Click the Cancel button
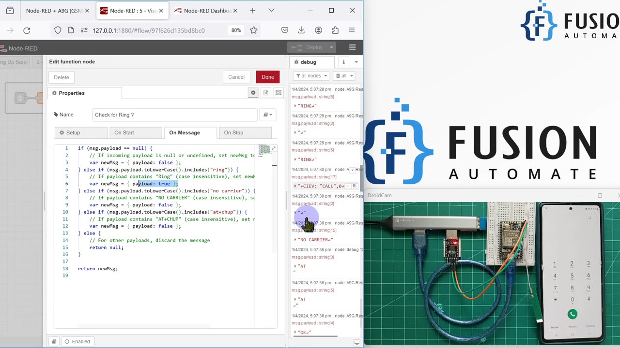The height and width of the screenshot is (348, 620). coord(236,77)
